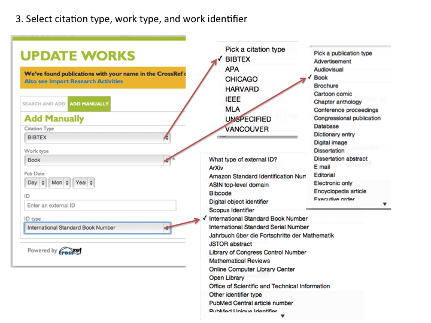Choose HARVARD citation type
The width and height of the screenshot is (431, 323).
pos(242,89)
